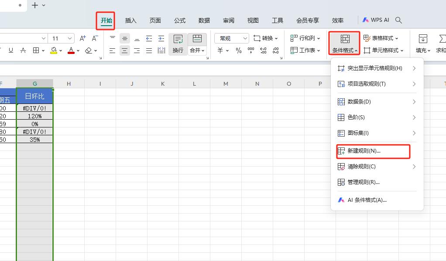Open the 常规 number format dropdown
446x261 pixels.
pyautogui.click(x=232, y=38)
